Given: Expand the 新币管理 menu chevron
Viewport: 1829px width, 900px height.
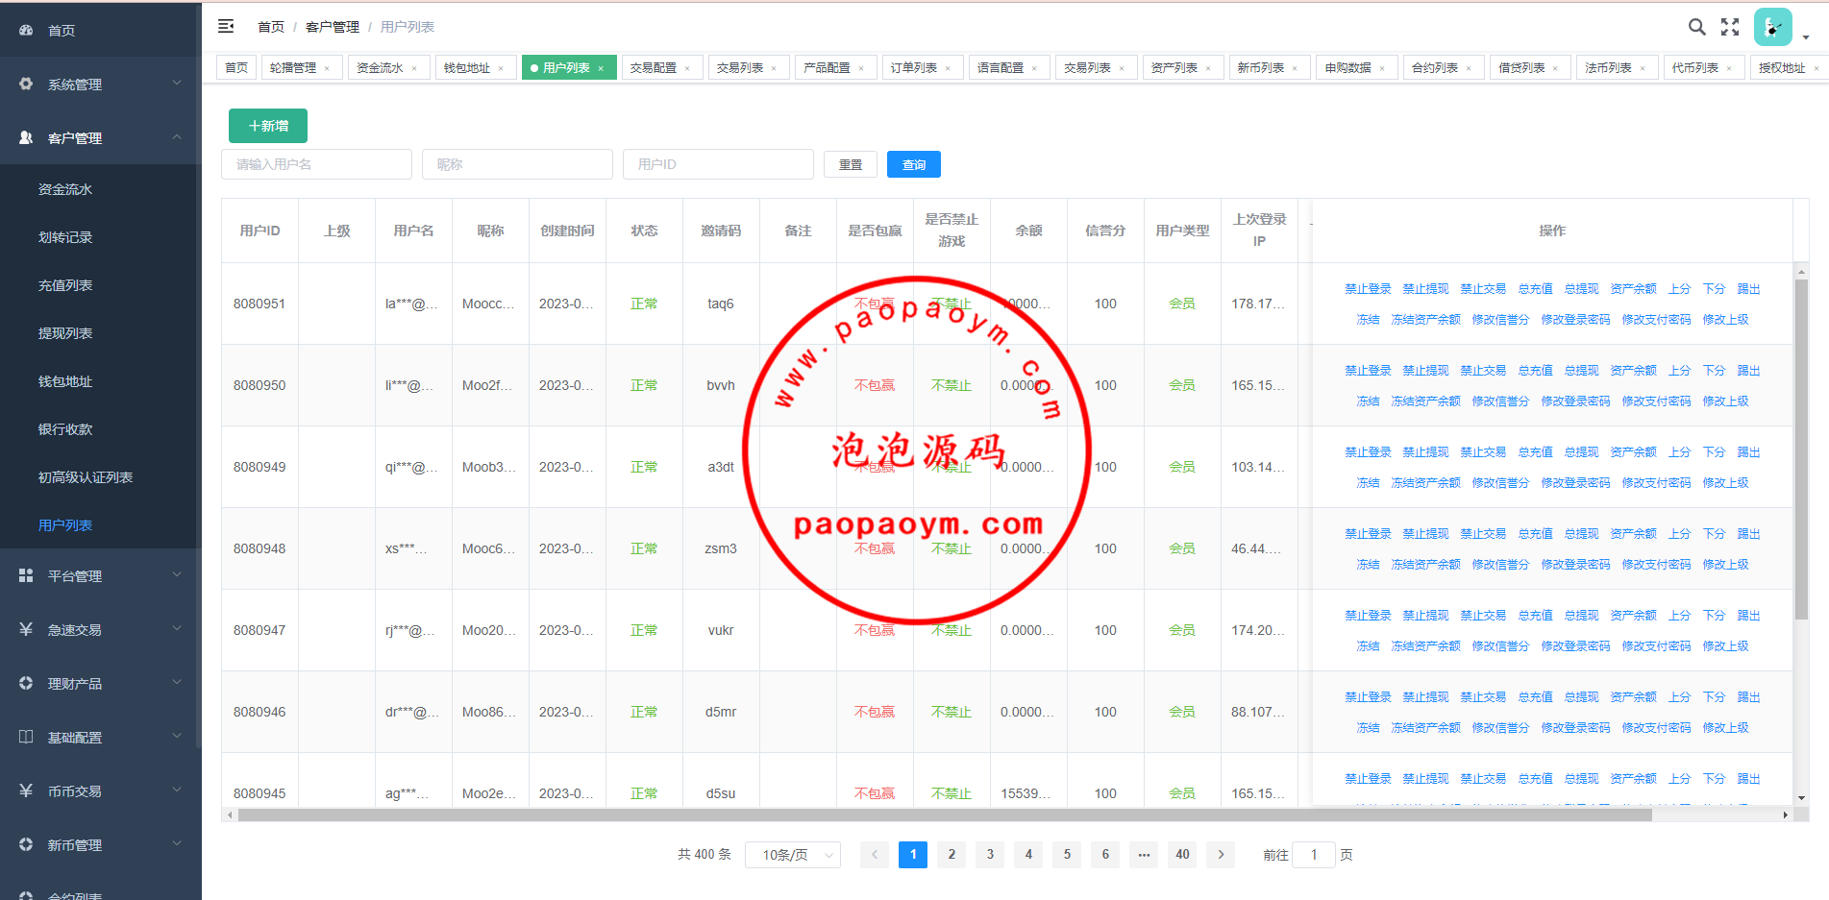Looking at the screenshot, I should tap(177, 844).
